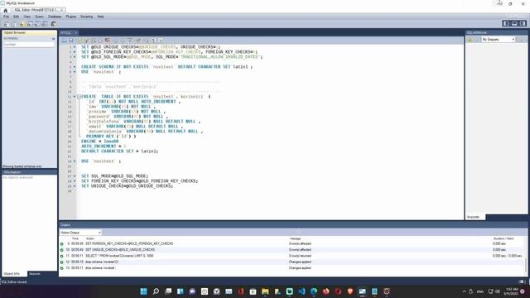Open the Plugins menu
The image size is (530, 298).
[71, 17]
